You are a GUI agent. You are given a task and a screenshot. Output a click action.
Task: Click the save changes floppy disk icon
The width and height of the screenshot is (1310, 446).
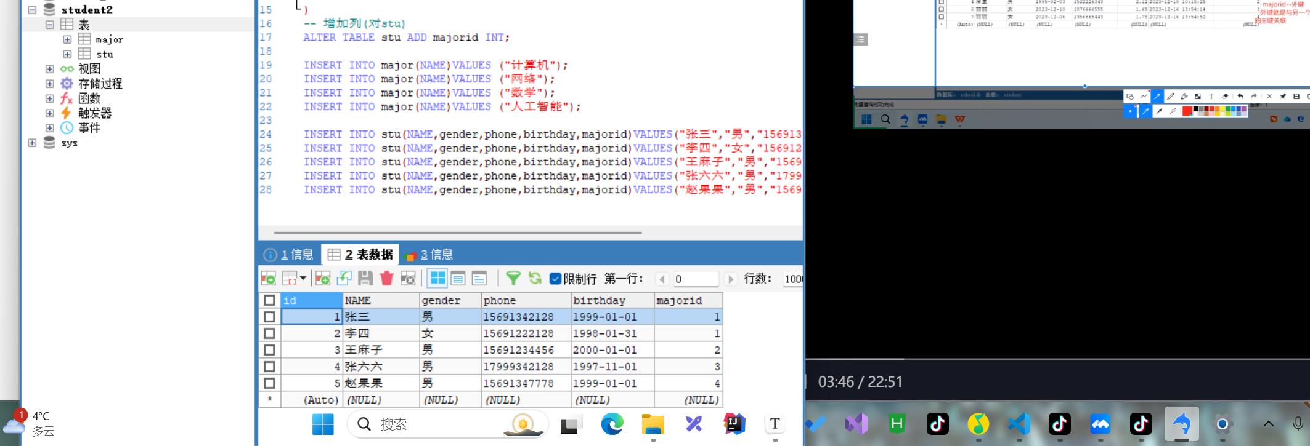pyautogui.click(x=365, y=279)
